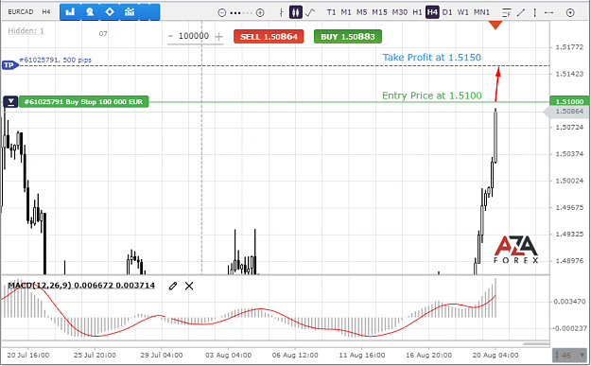Image resolution: width=591 pixels, height=366 pixels.
Task: Open the 46 dropdown at bottom right
Action: tap(570, 356)
